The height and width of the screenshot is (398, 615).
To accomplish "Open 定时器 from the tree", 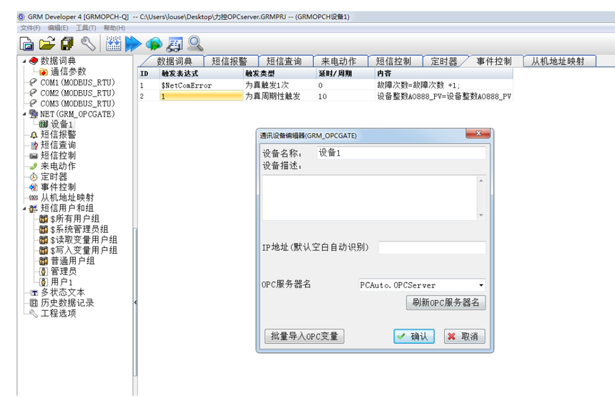I will tap(54, 176).
